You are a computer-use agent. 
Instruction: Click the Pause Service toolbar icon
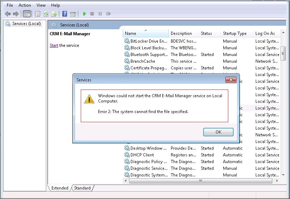click(x=100, y=14)
